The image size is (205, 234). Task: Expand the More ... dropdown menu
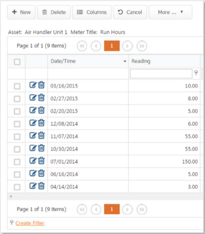(170, 12)
